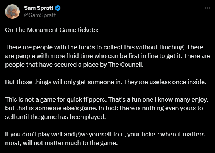Click the sentence 'They are useless once inside.'

click(x=165, y=82)
